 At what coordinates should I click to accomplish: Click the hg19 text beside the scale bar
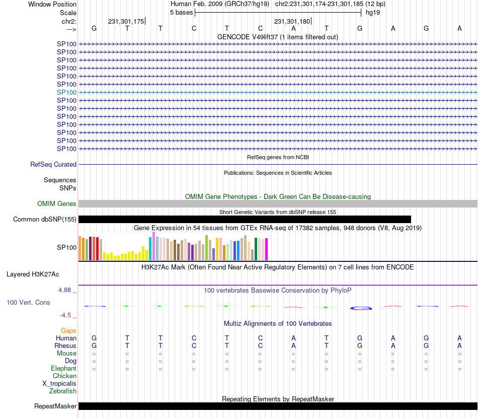[373, 13]
